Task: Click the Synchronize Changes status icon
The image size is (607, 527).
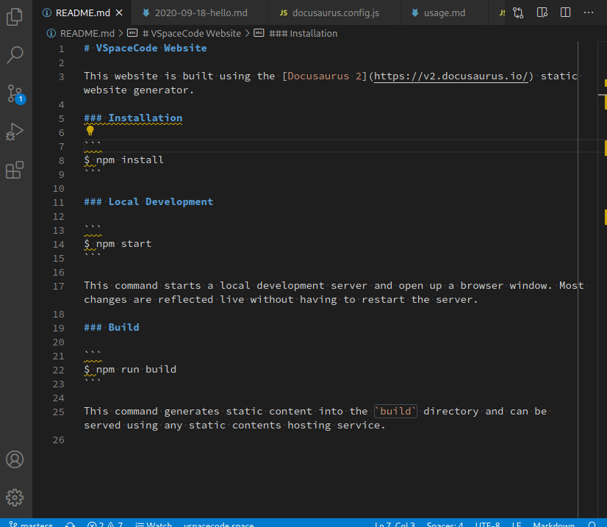Action: pyautogui.click(x=70, y=524)
